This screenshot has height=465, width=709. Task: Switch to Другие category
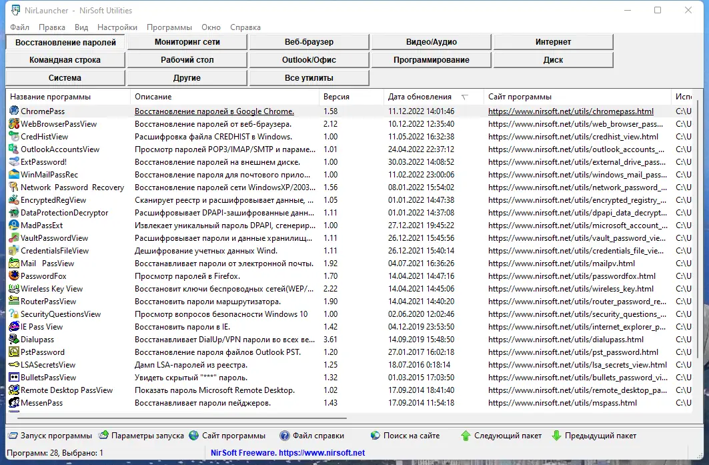[187, 78]
